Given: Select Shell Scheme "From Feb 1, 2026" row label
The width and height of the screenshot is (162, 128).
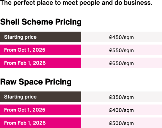Looking at the screenshot, I should coord(25,63).
